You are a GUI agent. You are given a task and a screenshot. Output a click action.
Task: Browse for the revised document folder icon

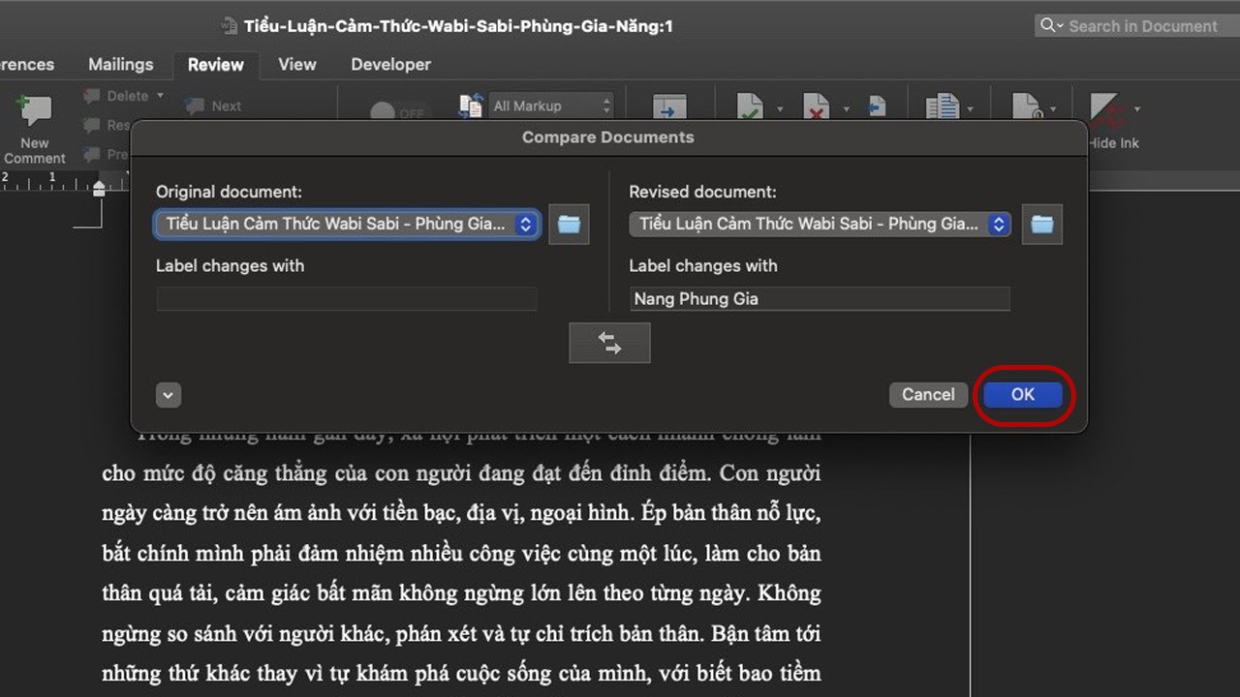pos(1041,225)
